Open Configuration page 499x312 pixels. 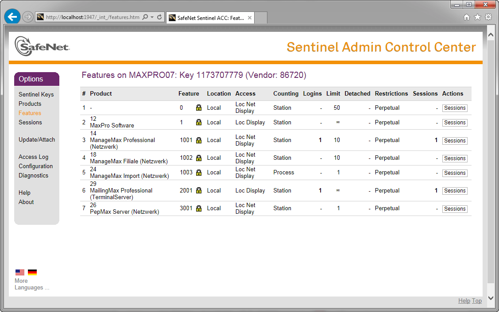35,166
